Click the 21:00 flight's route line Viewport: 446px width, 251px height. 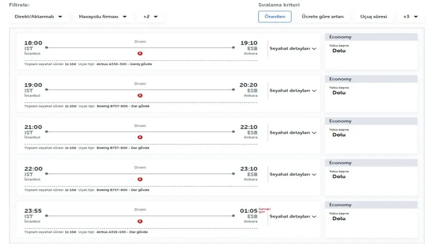(140, 132)
